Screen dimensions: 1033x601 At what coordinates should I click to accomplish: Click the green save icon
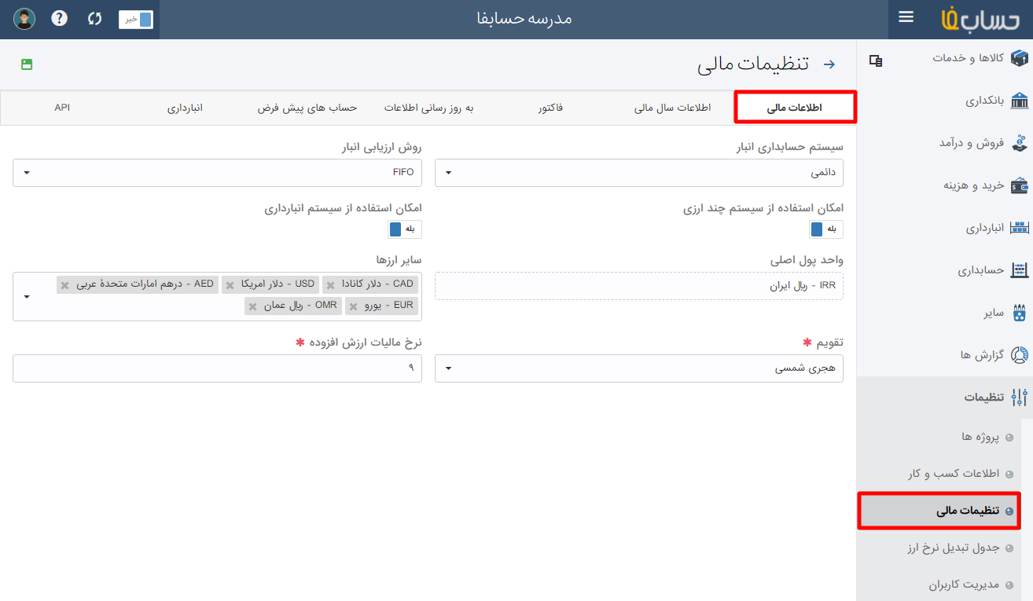pyautogui.click(x=27, y=64)
